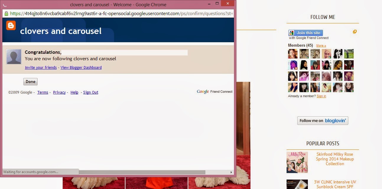Click 'You are now following clovers and carousel' text
Image resolution: width=382 pixels, height=189 pixels.
(x=71, y=59)
